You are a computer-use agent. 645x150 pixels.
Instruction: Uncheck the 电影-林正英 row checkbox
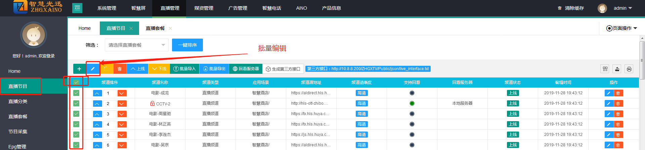(76, 124)
